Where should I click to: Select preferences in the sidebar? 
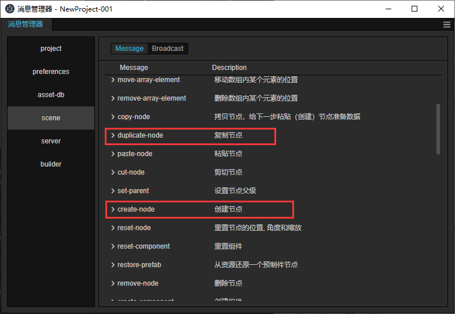pos(51,72)
